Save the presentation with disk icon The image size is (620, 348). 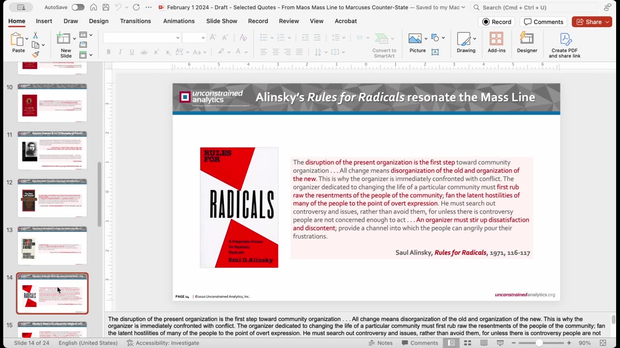coord(106,7)
